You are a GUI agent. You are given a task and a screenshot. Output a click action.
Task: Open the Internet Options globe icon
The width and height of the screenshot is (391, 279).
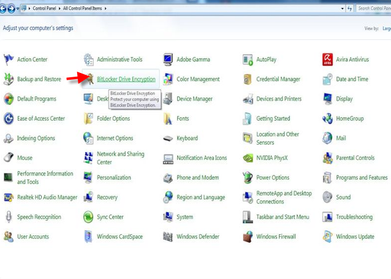point(88,138)
